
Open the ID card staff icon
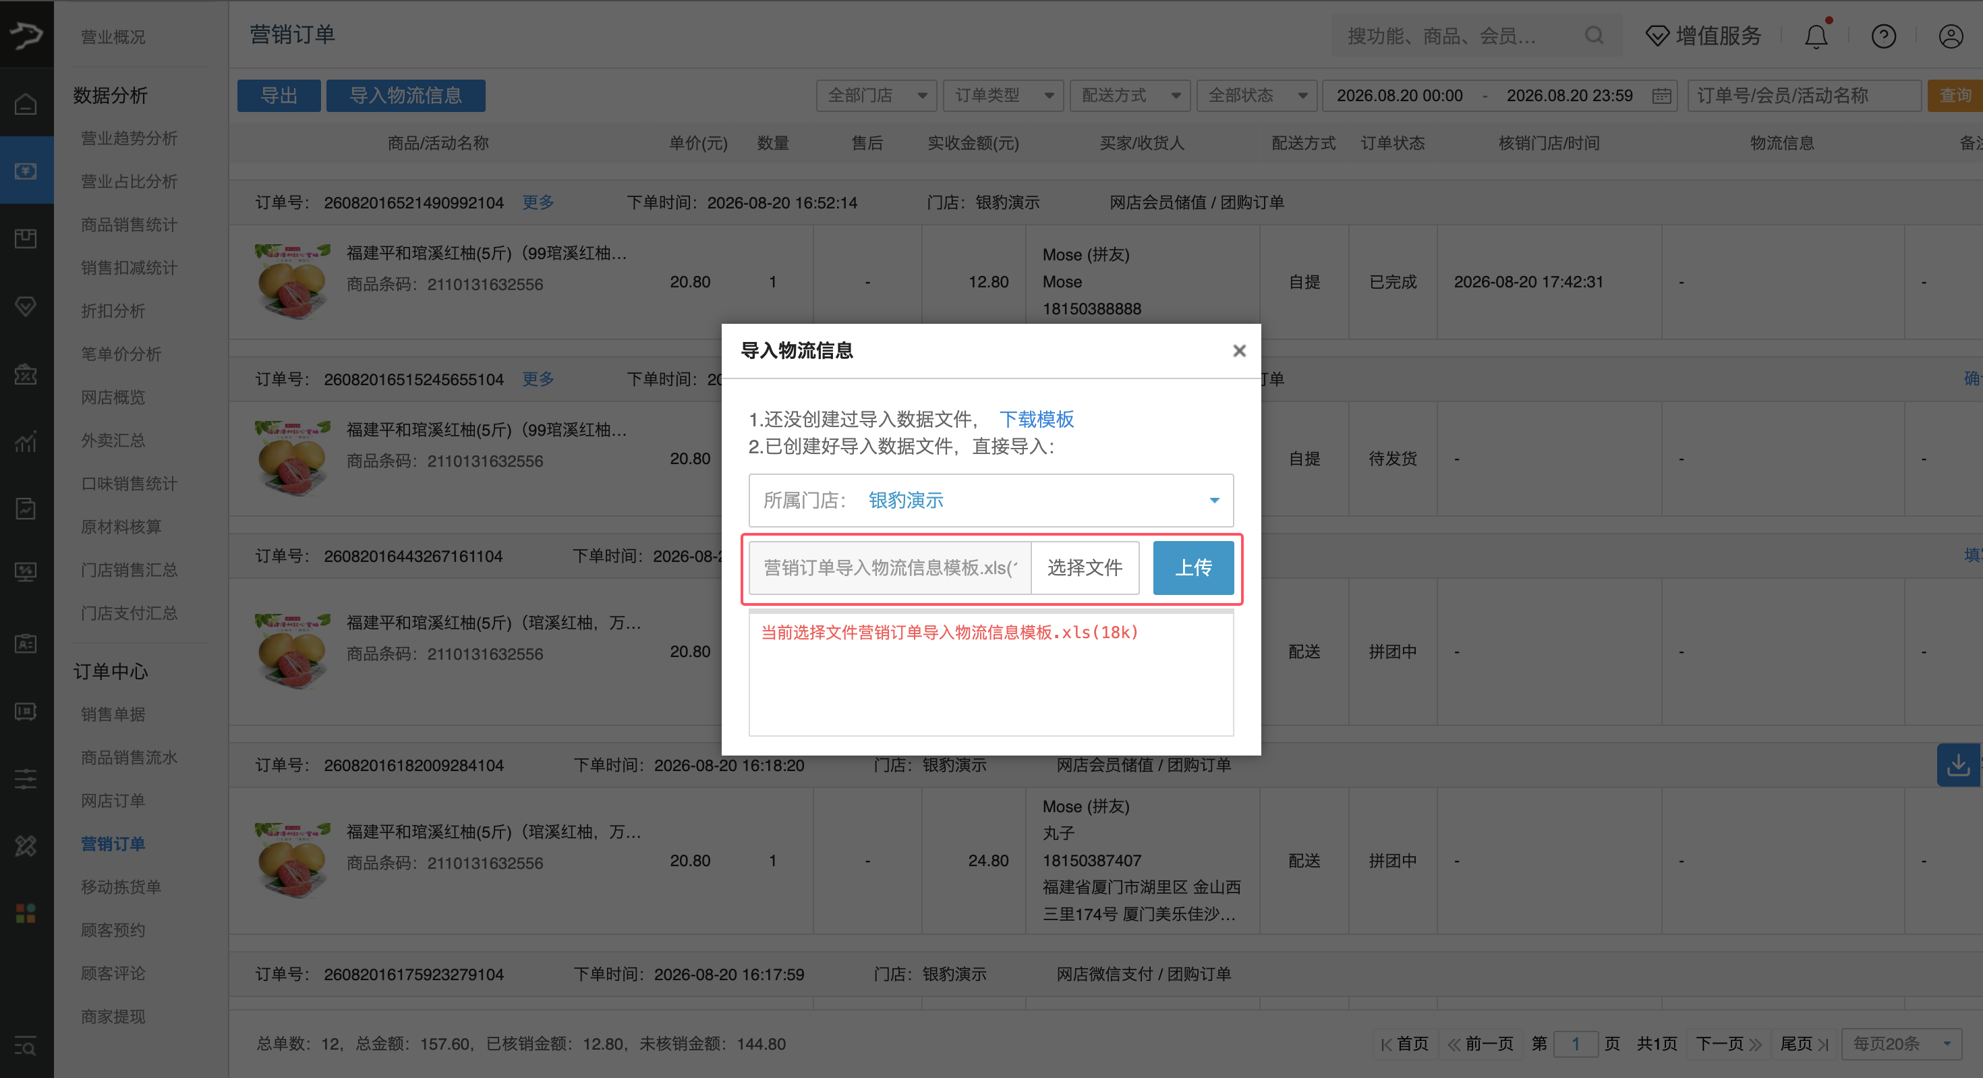pyautogui.click(x=26, y=644)
